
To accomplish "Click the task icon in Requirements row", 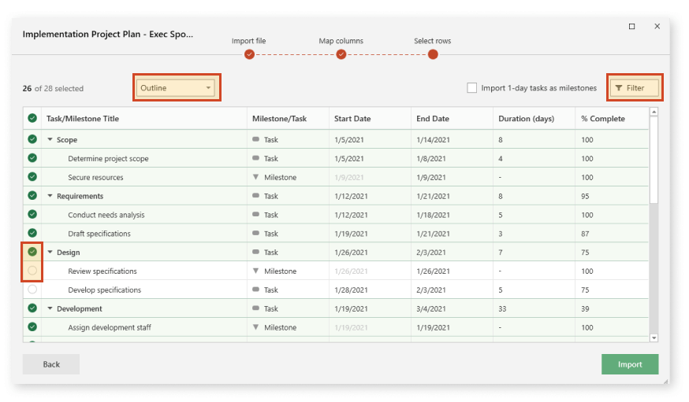I will [255, 196].
